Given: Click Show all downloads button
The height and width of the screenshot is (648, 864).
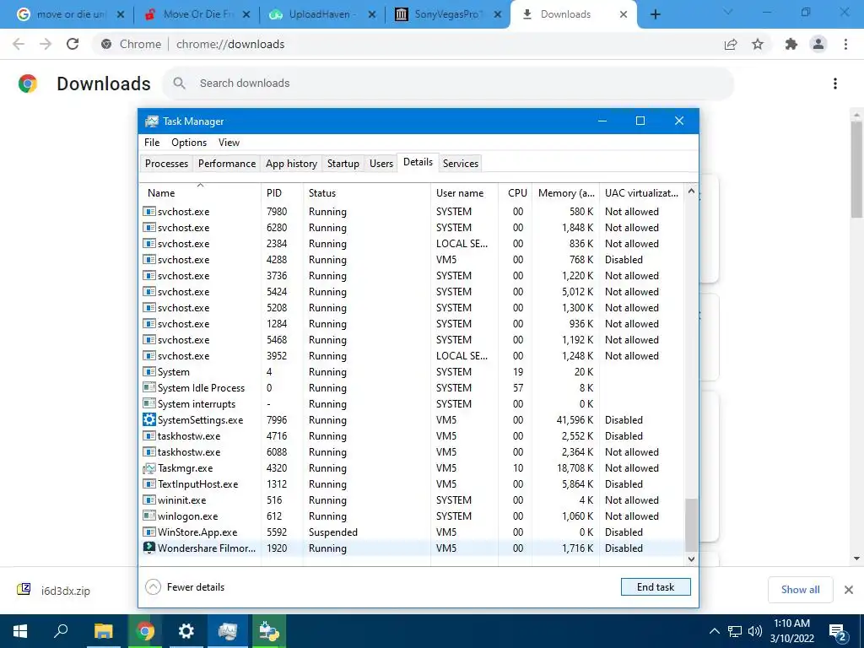Looking at the screenshot, I should pyautogui.click(x=800, y=590).
